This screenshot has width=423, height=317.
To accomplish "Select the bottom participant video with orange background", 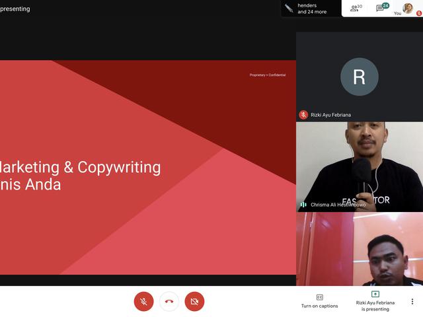I will (360, 249).
